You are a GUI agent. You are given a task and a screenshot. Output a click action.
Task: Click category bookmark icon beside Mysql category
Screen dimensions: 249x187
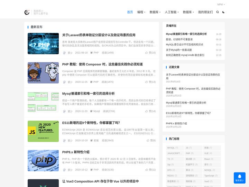pyautogui.click(x=91, y=111)
